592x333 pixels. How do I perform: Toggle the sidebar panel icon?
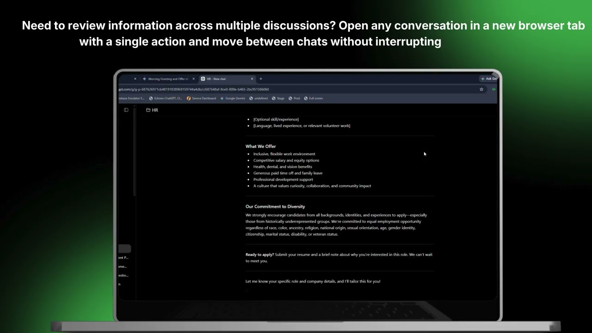[126, 110]
